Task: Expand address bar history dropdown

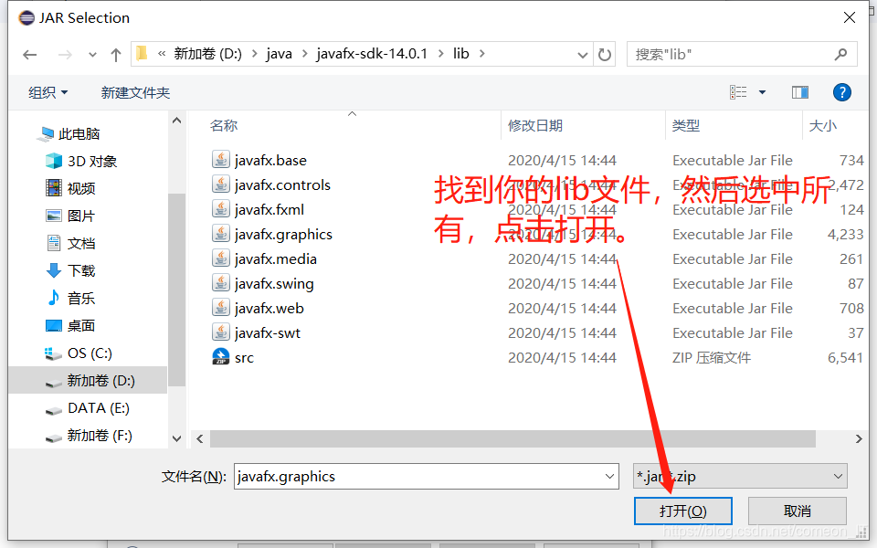Action: [x=582, y=55]
